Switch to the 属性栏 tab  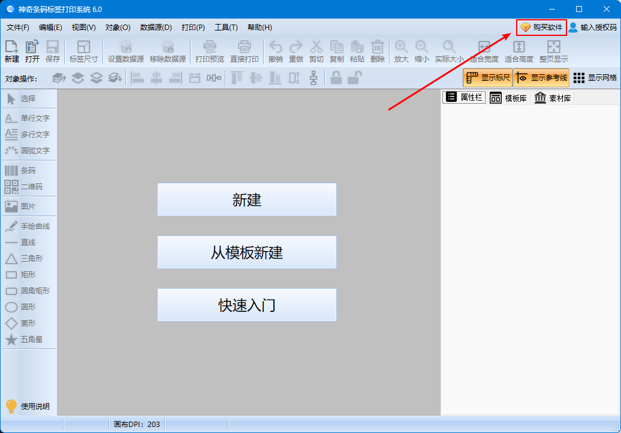(x=464, y=98)
